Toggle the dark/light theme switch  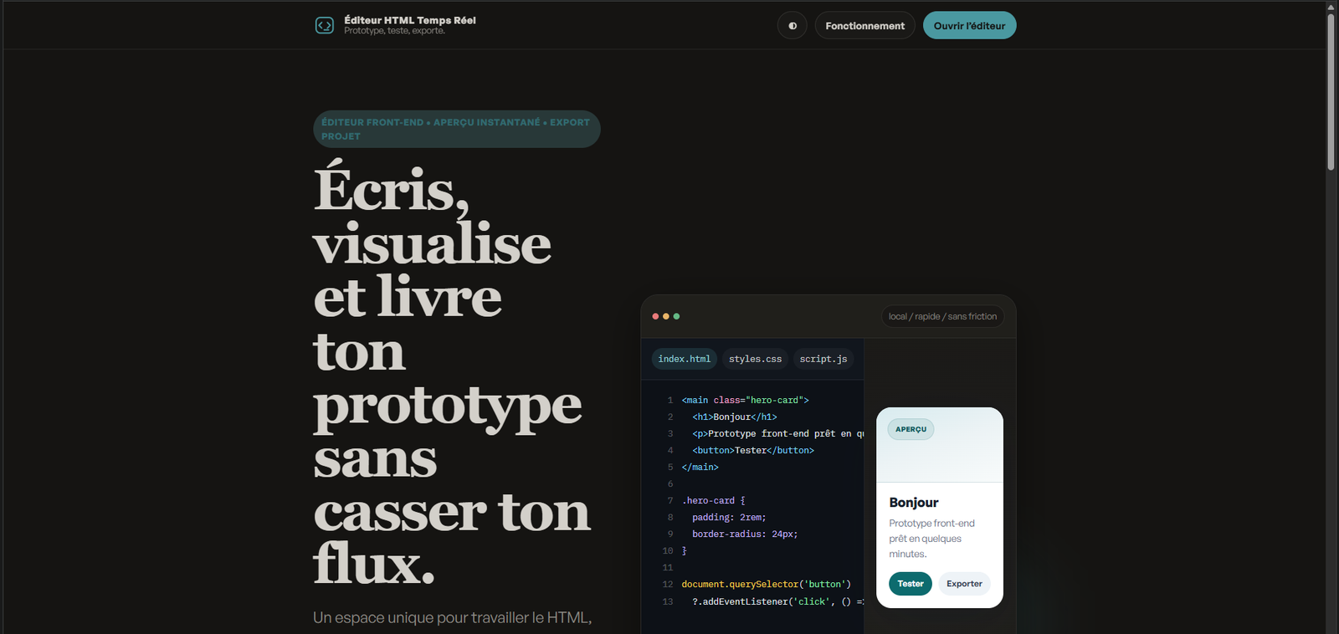(x=793, y=26)
